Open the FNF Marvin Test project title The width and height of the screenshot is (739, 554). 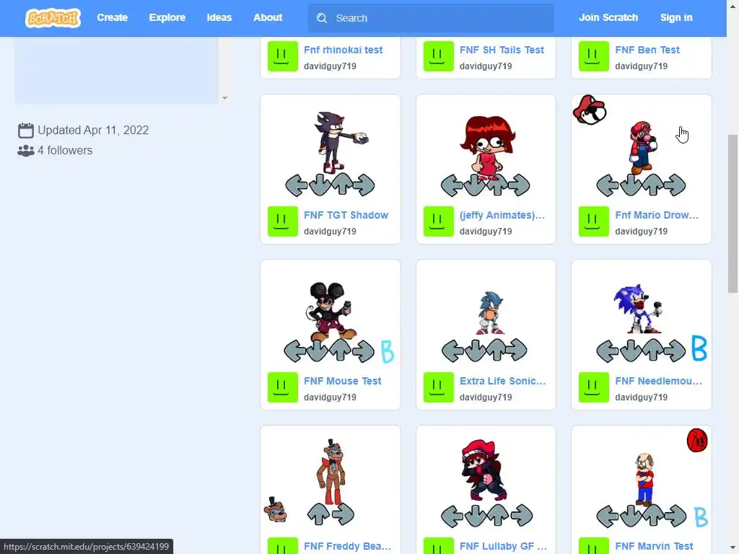pyautogui.click(x=654, y=546)
